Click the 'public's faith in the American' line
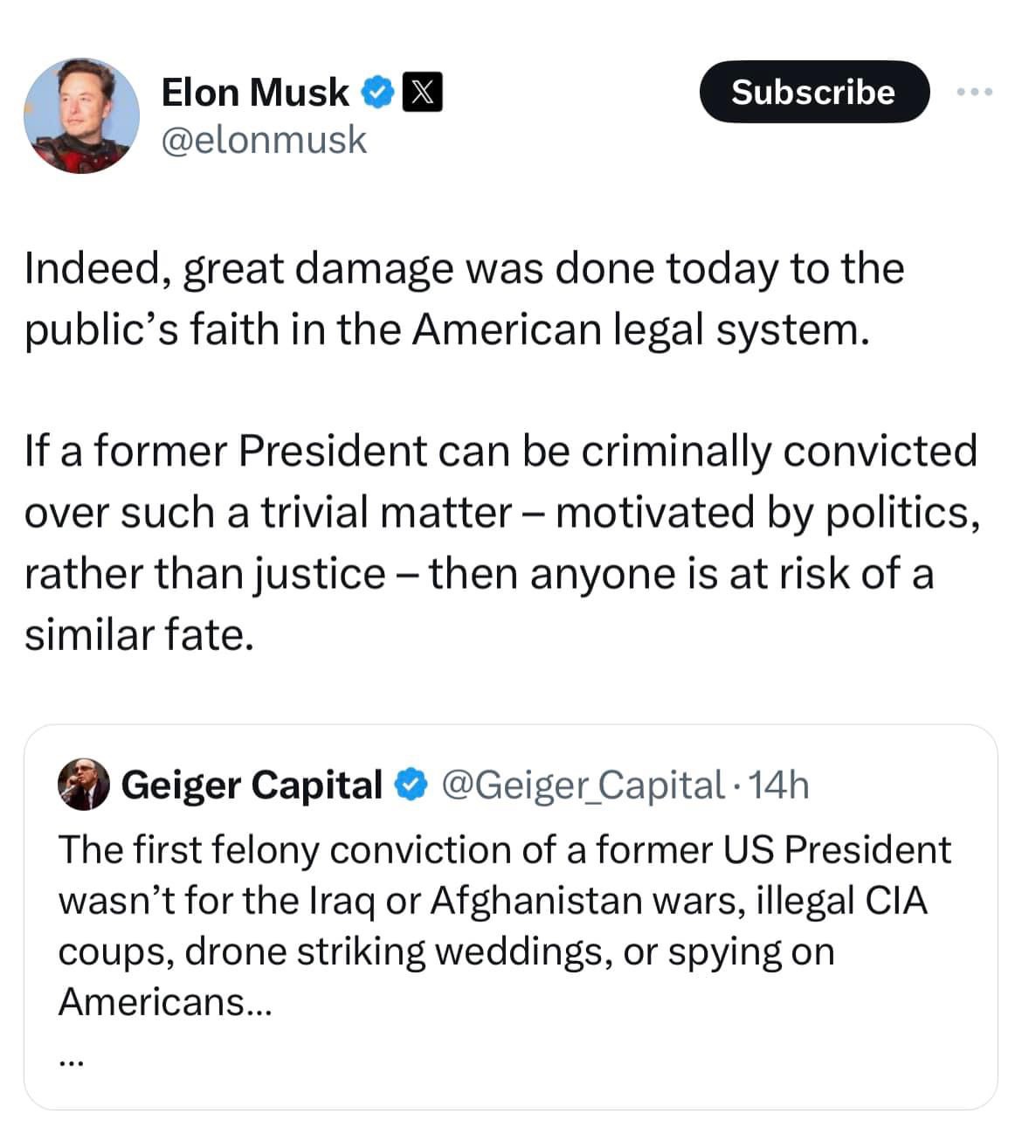 coord(447,329)
